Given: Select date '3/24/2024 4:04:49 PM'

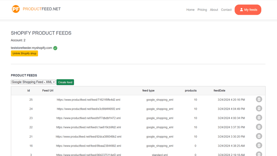Looking at the screenshot, I should click(x=231, y=109).
